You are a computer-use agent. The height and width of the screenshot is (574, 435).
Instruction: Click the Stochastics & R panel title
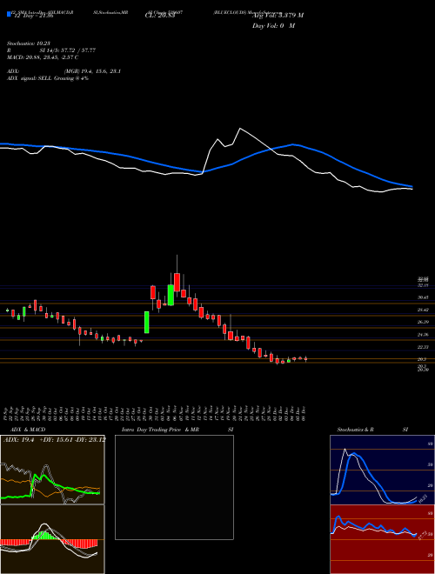coord(355,430)
